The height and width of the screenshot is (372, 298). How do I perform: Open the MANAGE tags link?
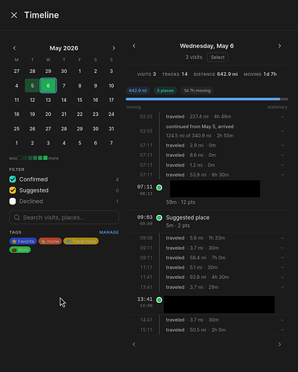click(109, 232)
